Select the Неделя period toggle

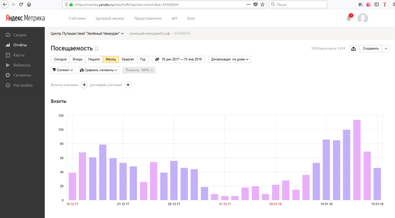pyautogui.click(x=94, y=59)
